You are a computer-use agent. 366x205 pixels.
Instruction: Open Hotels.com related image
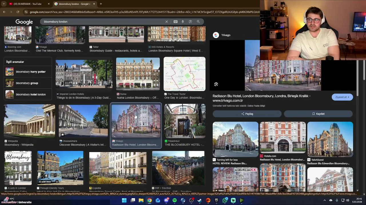(283, 138)
